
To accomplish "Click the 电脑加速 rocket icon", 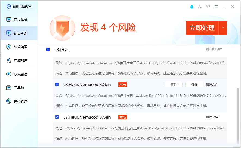I will tap(9, 60).
